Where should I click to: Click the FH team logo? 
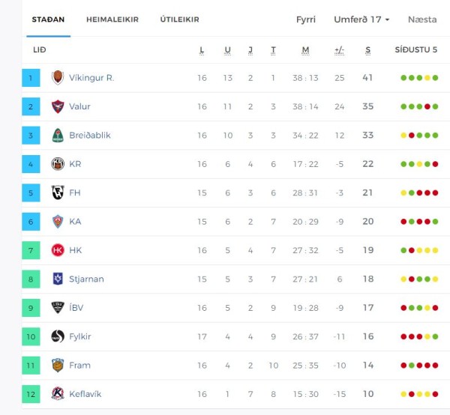coord(58,193)
